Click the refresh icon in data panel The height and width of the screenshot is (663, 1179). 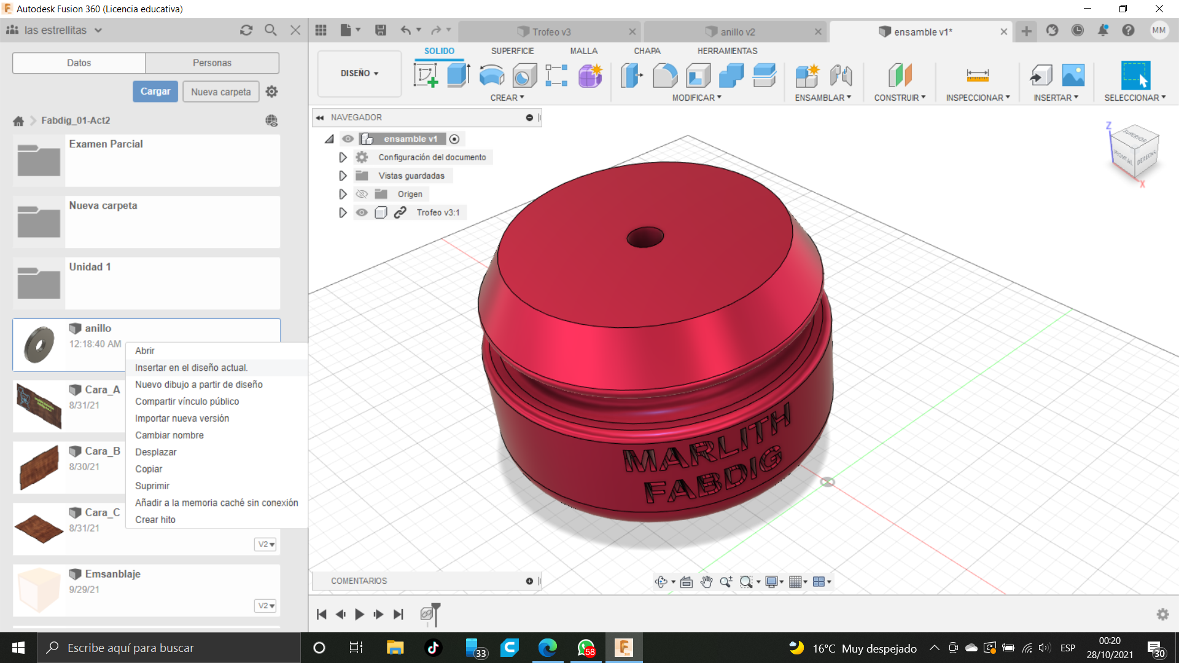[246, 30]
